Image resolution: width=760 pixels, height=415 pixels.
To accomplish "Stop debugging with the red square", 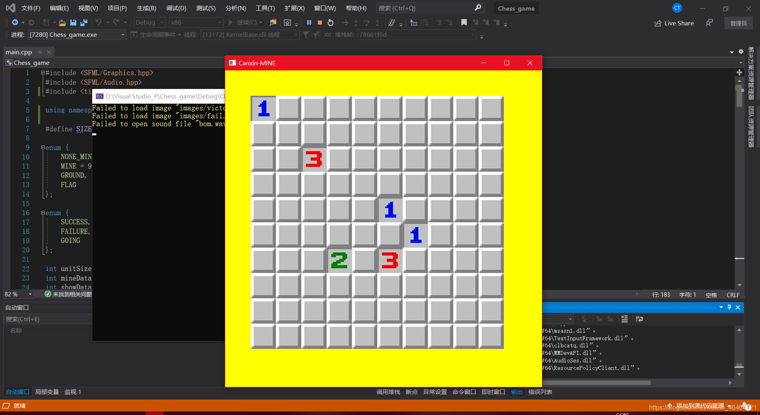I will pos(320,23).
